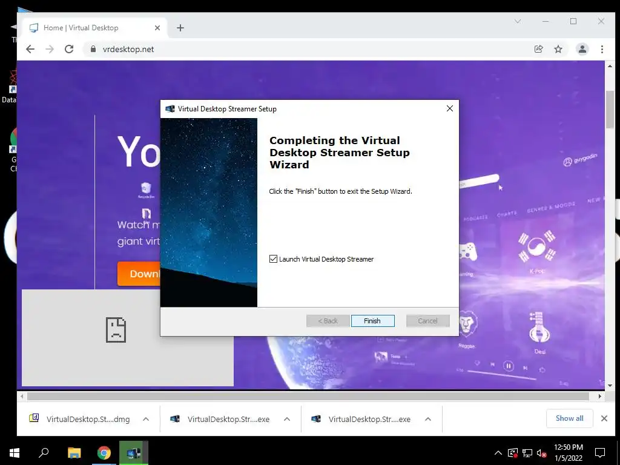Share this page via Chrome share icon

(x=538, y=49)
